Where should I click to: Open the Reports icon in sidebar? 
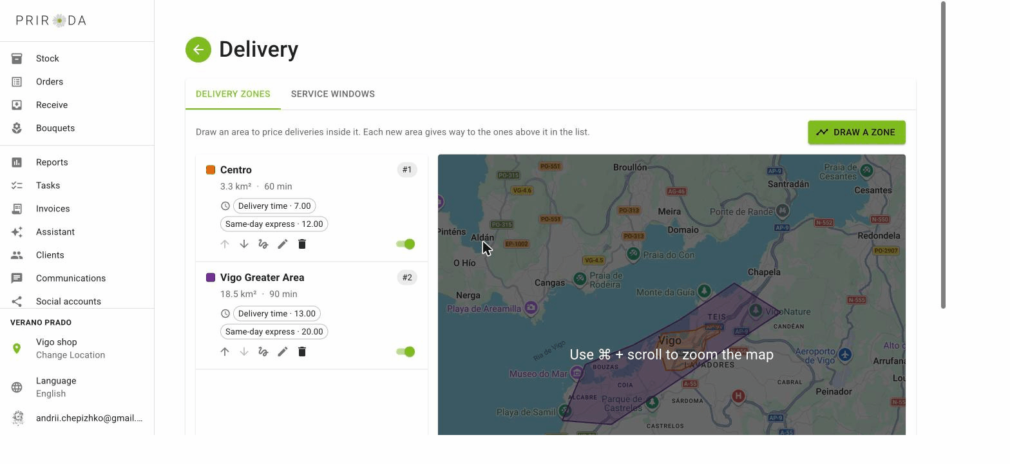tap(17, 162)
